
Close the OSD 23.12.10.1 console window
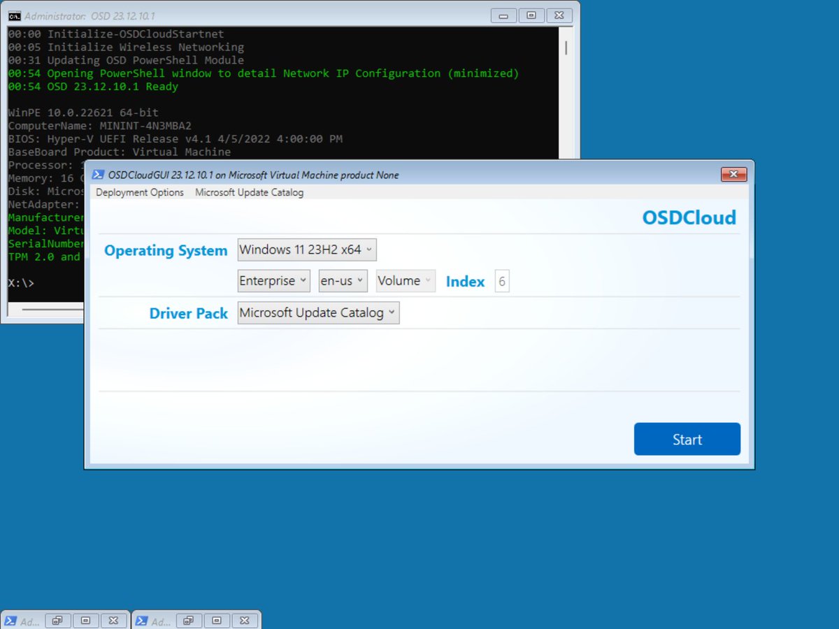coord(559,15)
